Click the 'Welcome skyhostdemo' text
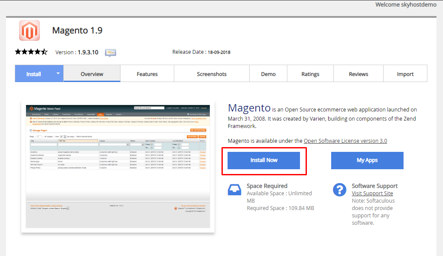This screenshot has width=443, height=256. [406, 4]
